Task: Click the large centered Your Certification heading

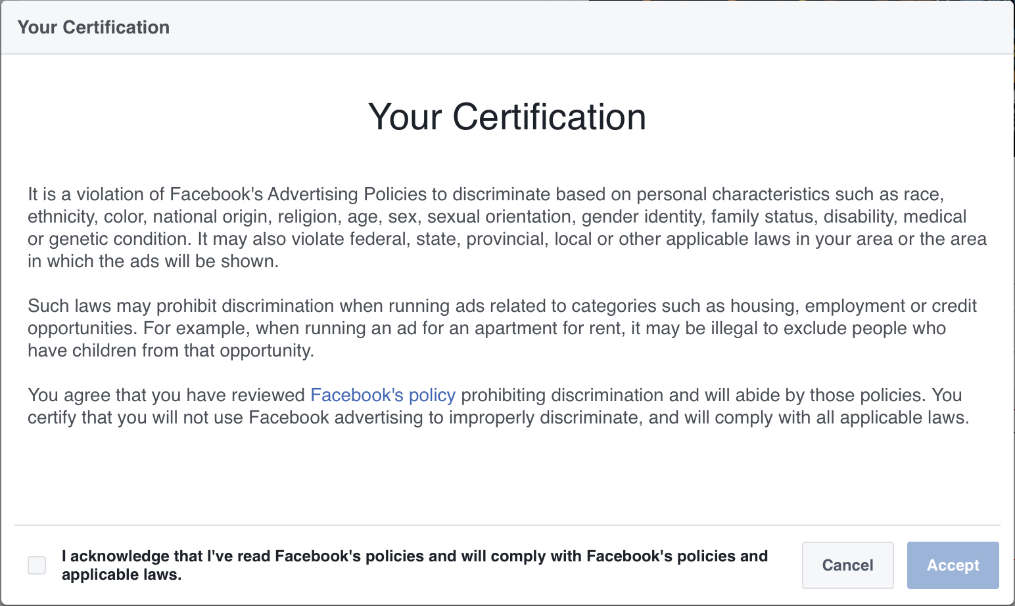Action: [507, 118]
